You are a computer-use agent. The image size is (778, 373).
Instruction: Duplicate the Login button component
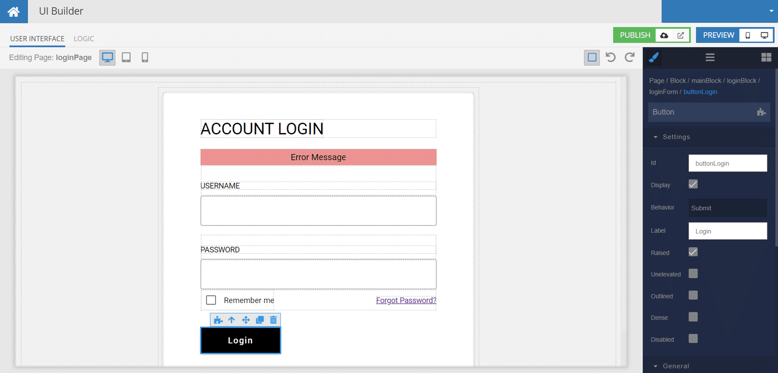pos(260,320)
